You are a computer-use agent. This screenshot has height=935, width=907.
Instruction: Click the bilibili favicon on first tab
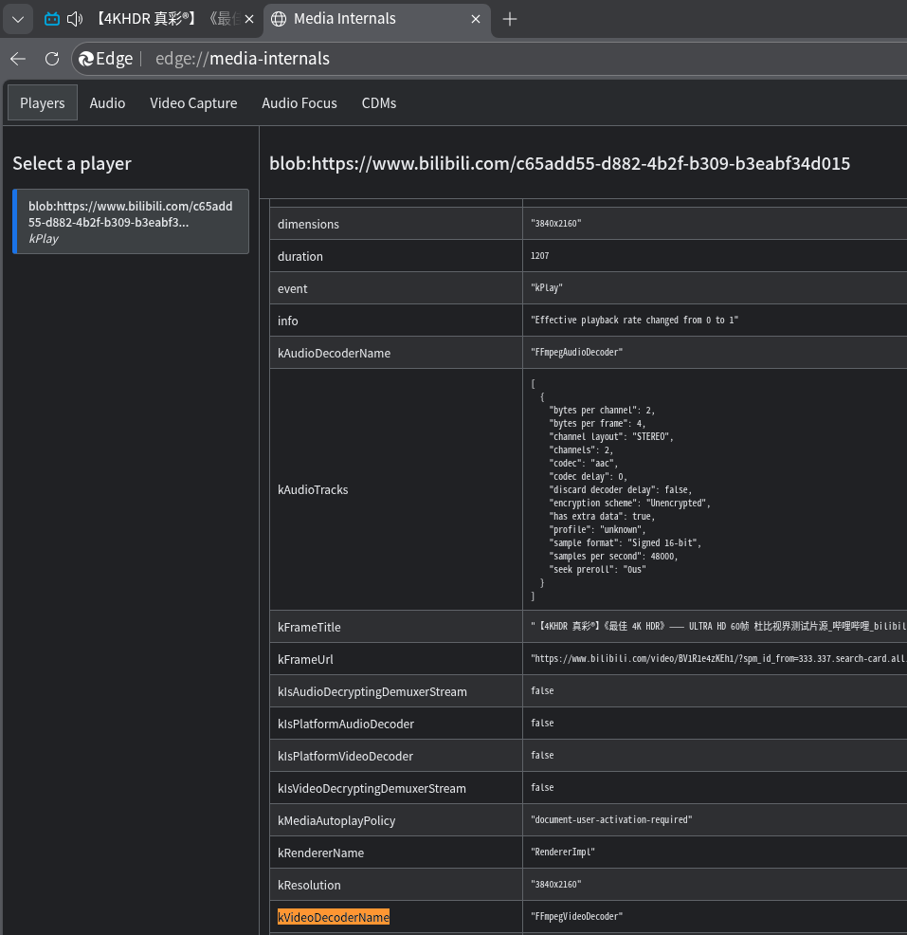coord(52,19)
